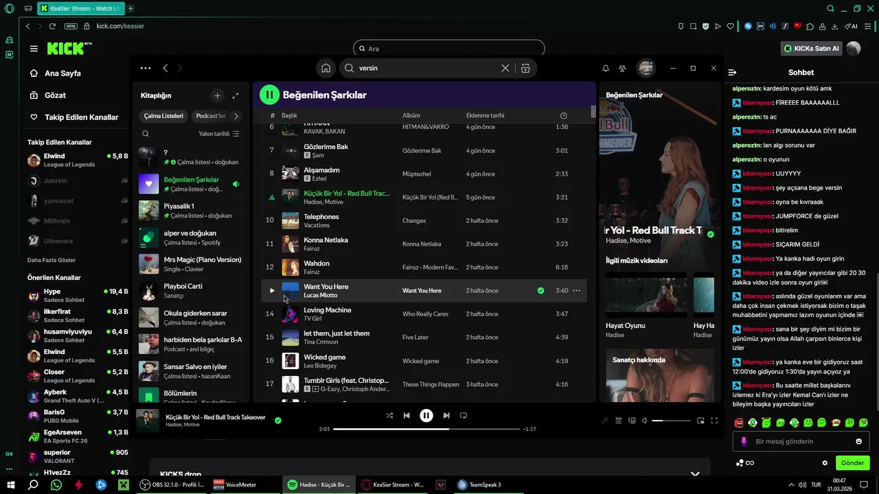Open Hype recommended channel
The height and width of the screenshot is (494, 879).
pyautogui.click(x=78, y=296)
